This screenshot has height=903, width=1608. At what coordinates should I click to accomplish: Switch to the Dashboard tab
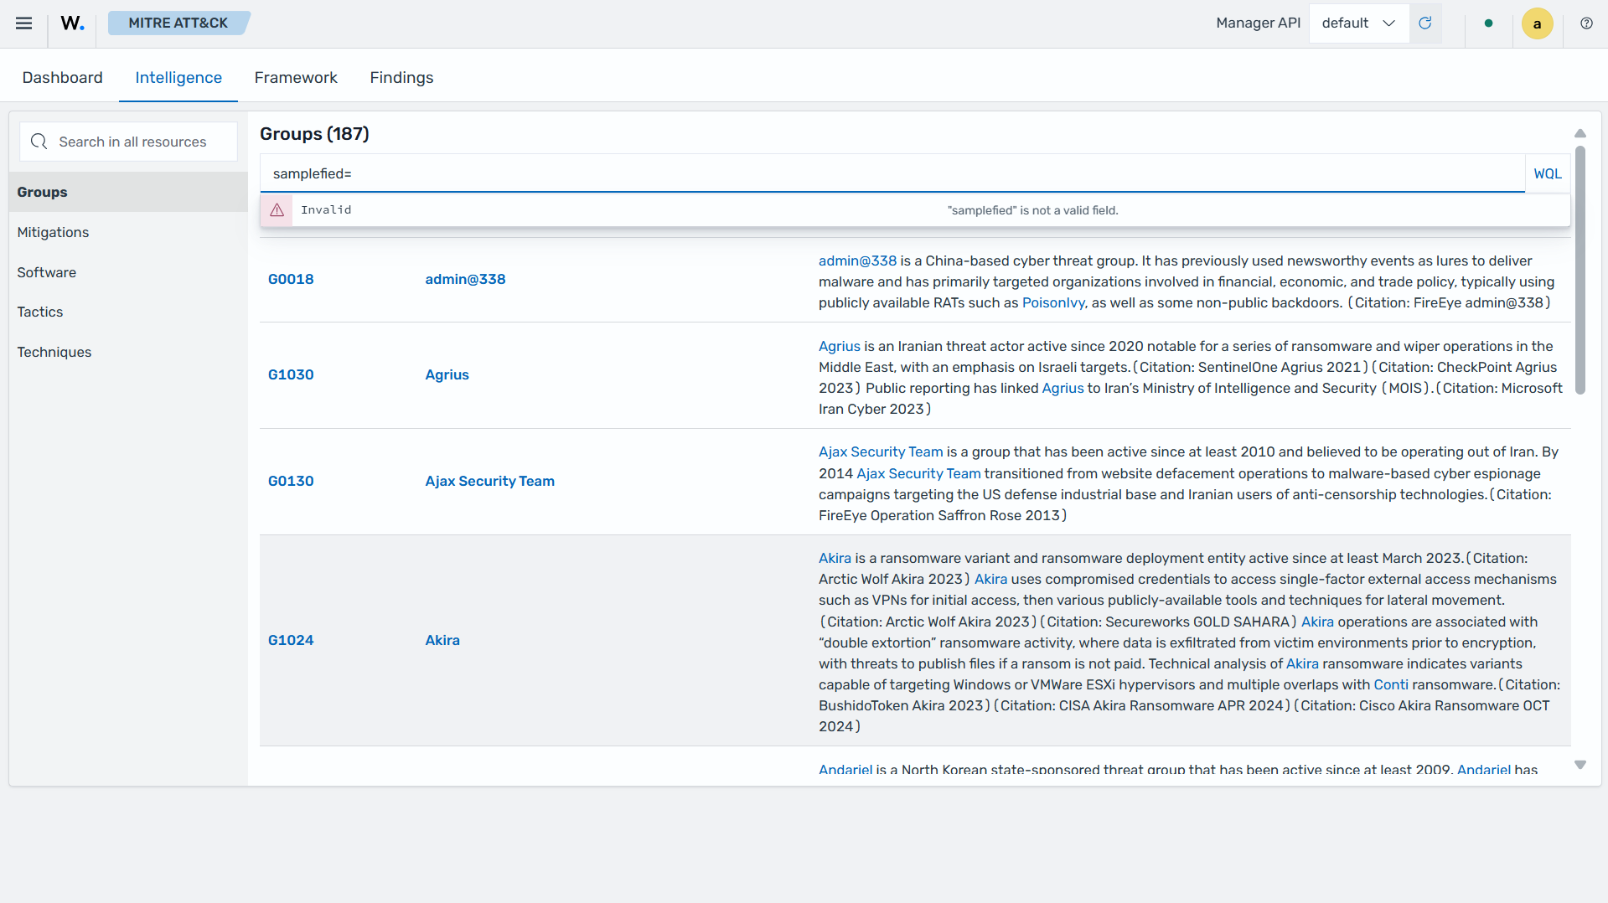coord(63,78)
